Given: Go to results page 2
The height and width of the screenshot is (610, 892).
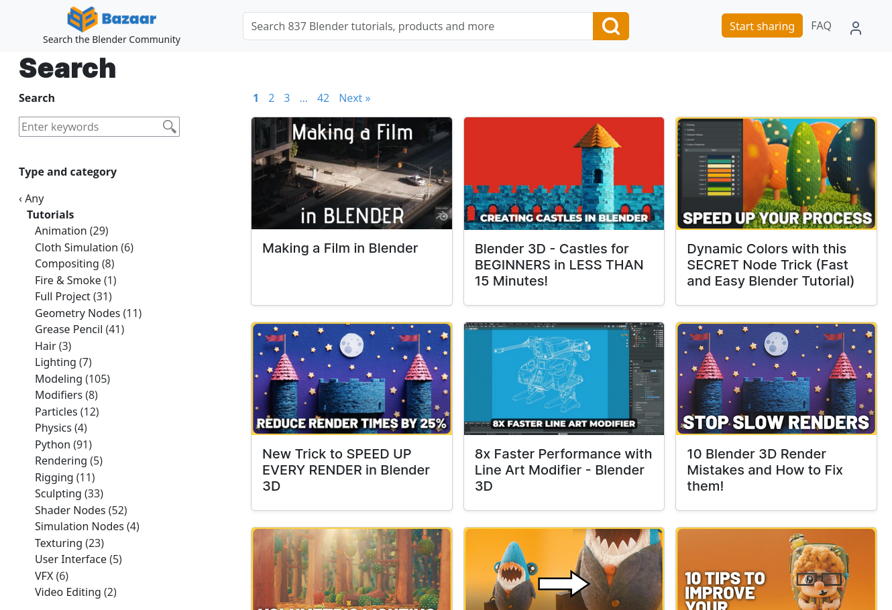Looking at the screenshot, I should [271, 98].
